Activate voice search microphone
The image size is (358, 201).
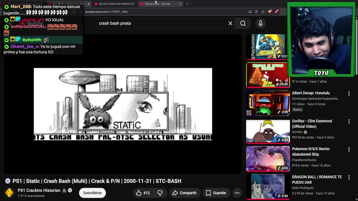coord(260,23)
